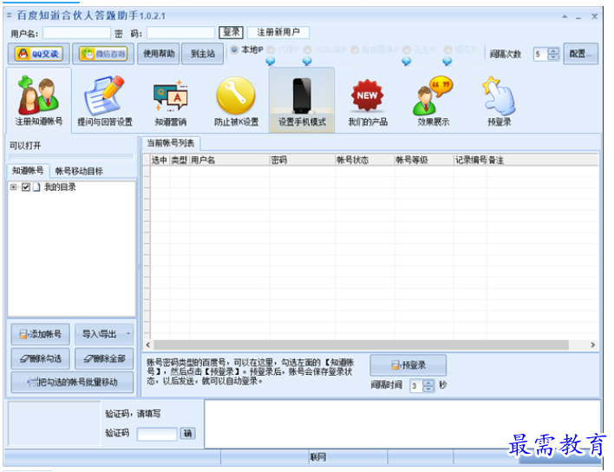
Task: Open 使用帮助 help
Action: (x=159, y=54)
